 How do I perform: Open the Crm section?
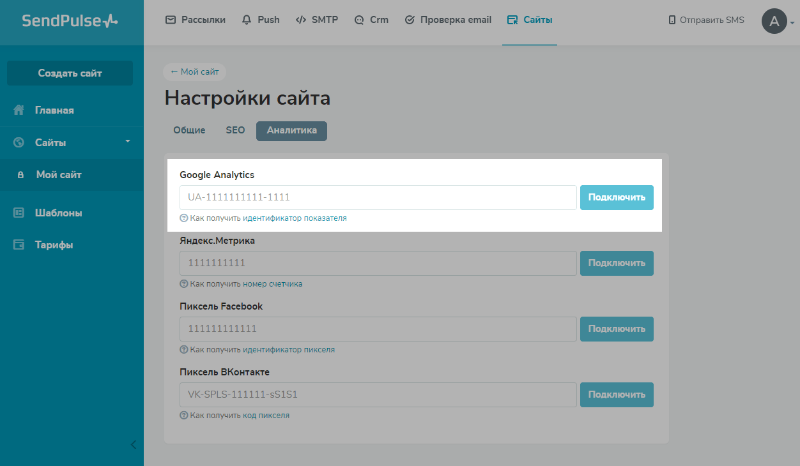pyautogui.click(x=371, y=20)
